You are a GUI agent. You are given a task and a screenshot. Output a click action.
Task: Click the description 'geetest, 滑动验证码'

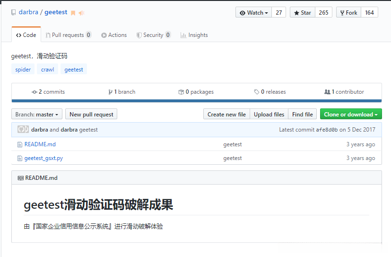(x=39, y=56)
